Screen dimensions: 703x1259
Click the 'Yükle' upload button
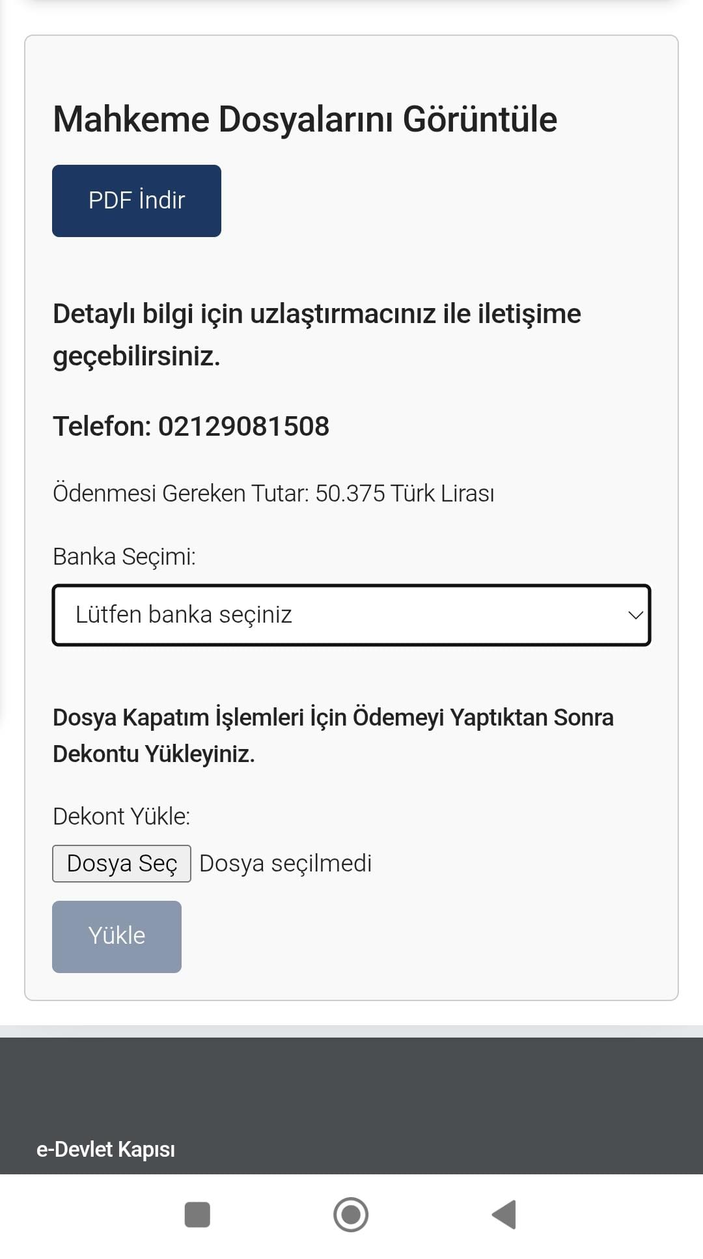(x=117, y=937)
